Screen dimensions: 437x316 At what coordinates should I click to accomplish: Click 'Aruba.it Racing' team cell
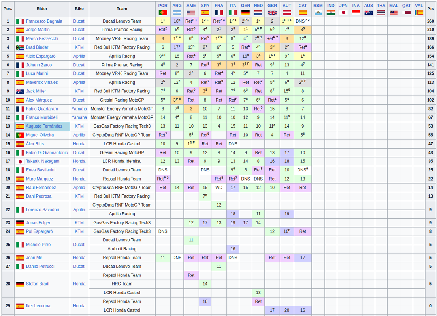[x=122, y=249]
